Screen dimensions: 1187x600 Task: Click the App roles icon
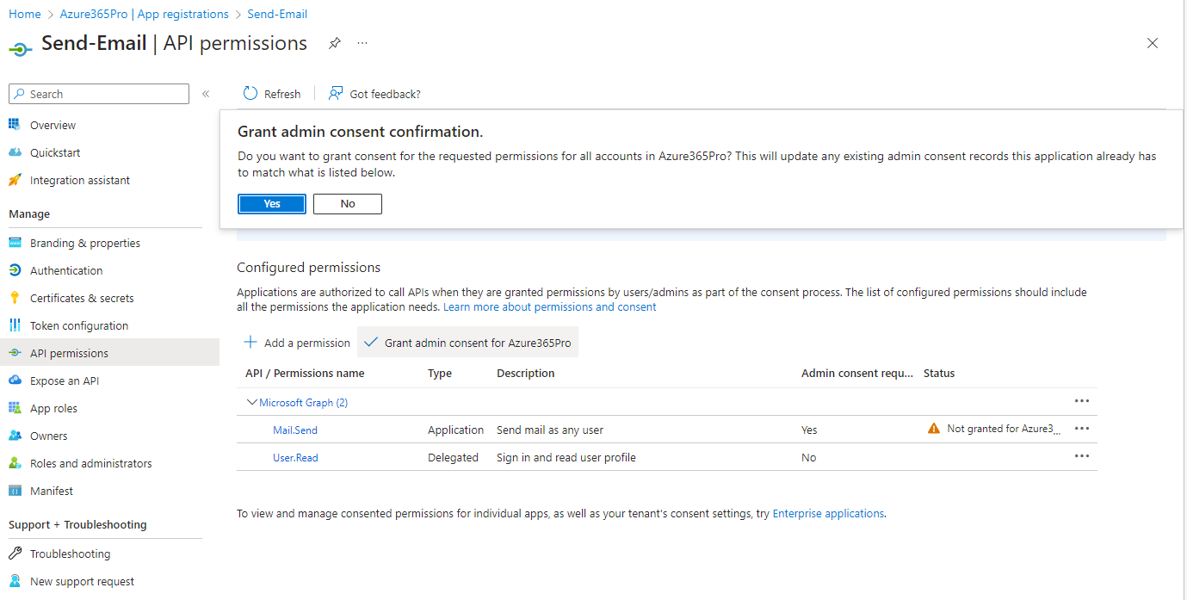(15, 408)
